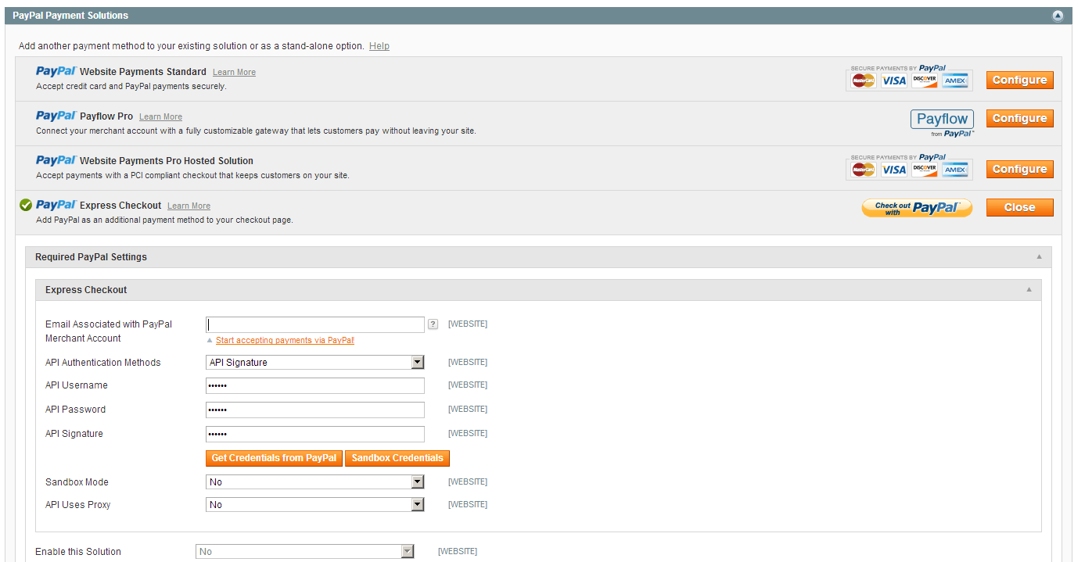Collapse the PayPal Payment Solutions section arrow icon

[x=1058, y=16]
